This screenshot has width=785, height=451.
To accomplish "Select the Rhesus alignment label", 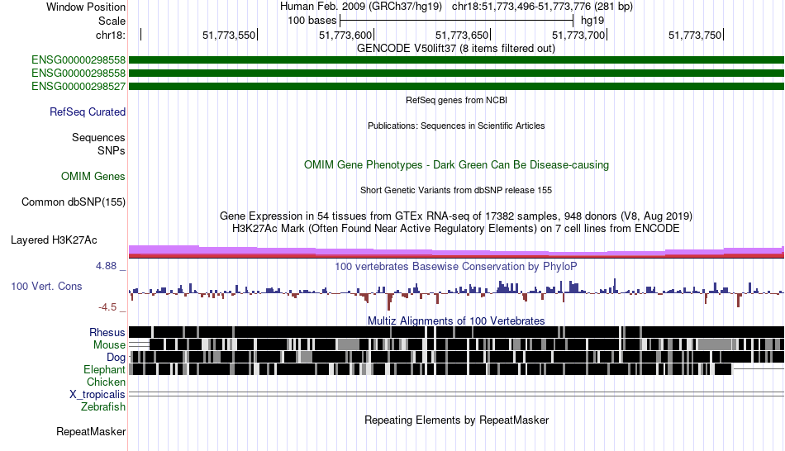I will pos(107,332).
